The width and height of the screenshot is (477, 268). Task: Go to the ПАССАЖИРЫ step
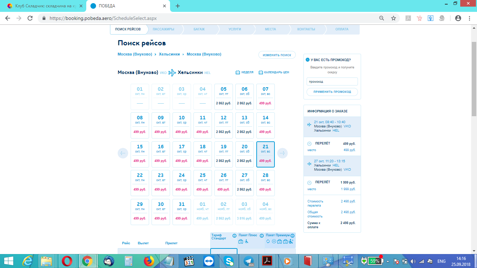pos(163,29)
